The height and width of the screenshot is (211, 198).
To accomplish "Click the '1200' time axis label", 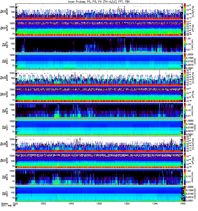I will pyautogui.click(x=15, y=204).
